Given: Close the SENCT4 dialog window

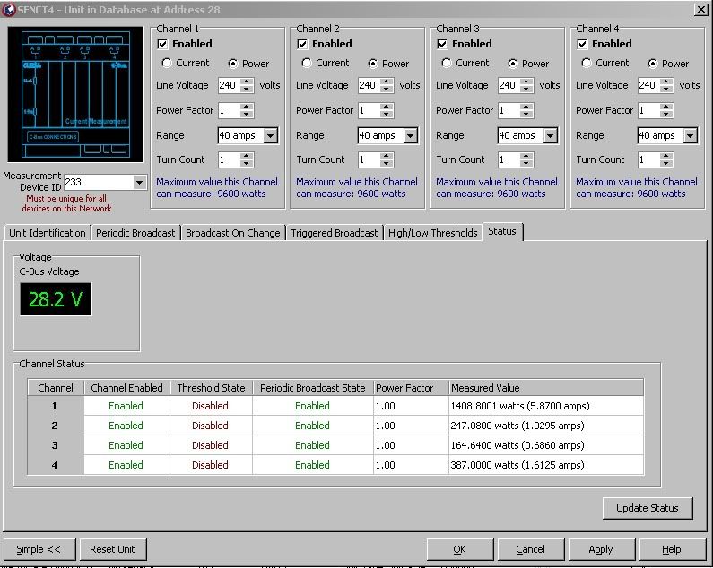Looking at the screenshot, I should 700,10.
